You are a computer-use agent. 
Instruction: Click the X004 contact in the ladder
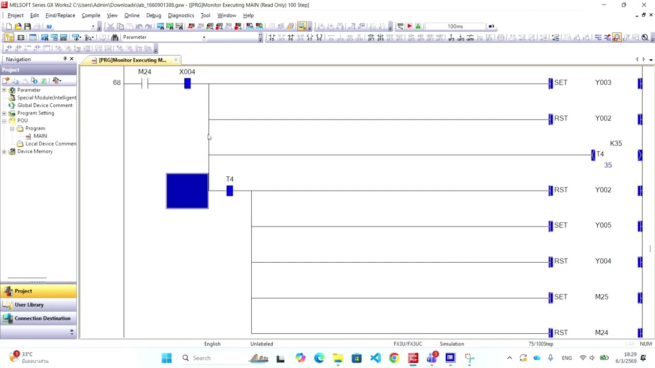tap(187, 83)
